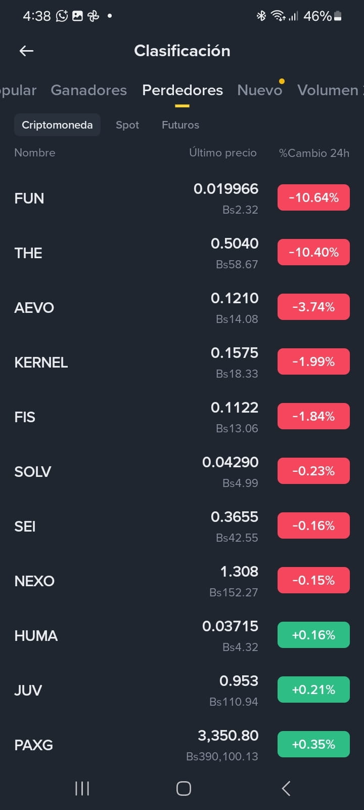Viewport: 364px width, 810px height.
Task: Switch to the Volumen tab
Action: [330, 90]
